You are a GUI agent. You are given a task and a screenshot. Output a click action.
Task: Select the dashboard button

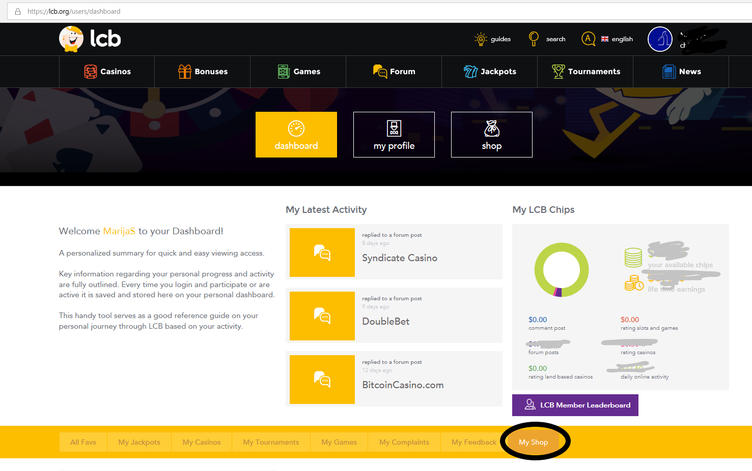(x=296, y=135)
